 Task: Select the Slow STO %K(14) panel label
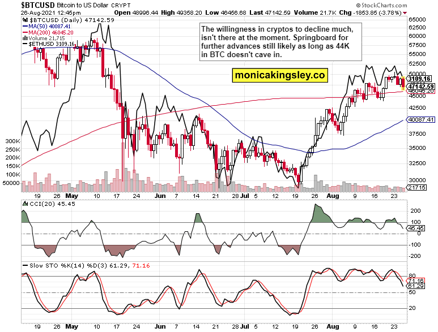[x=51, y=265]
